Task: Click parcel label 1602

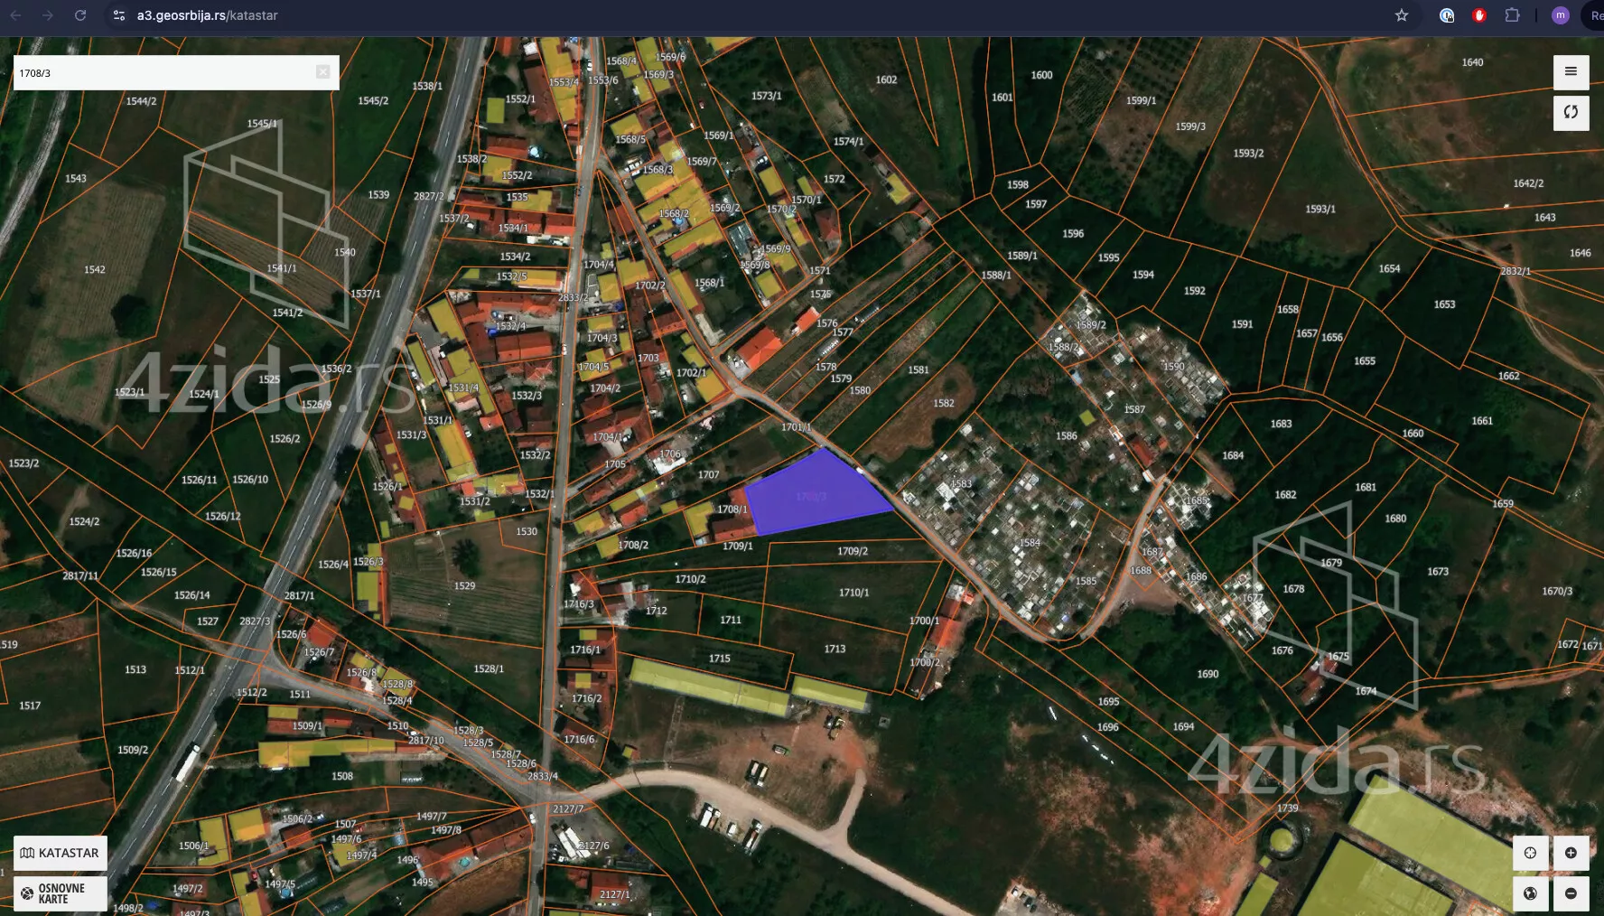Action: coord(886,79)
